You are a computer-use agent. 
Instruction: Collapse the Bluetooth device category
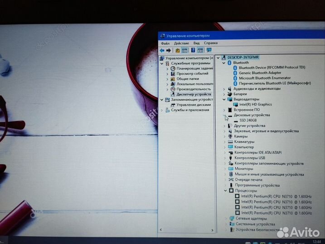pyautogui.click(x=223, y=63)
